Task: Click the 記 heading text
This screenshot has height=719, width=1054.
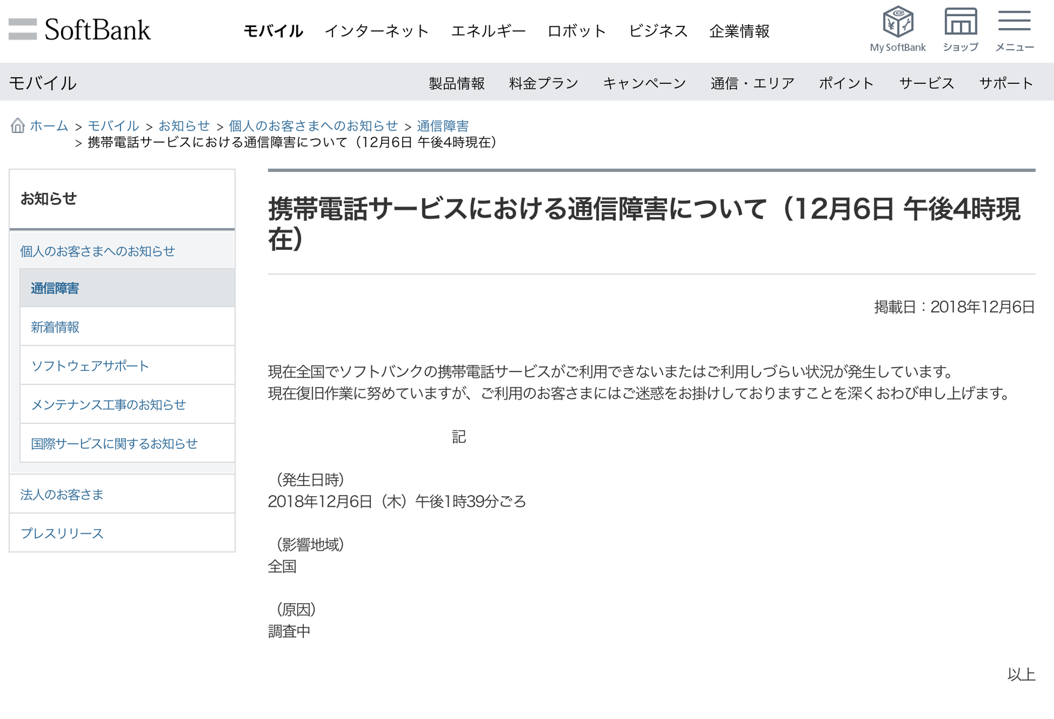Action: [x=459, y=437]
